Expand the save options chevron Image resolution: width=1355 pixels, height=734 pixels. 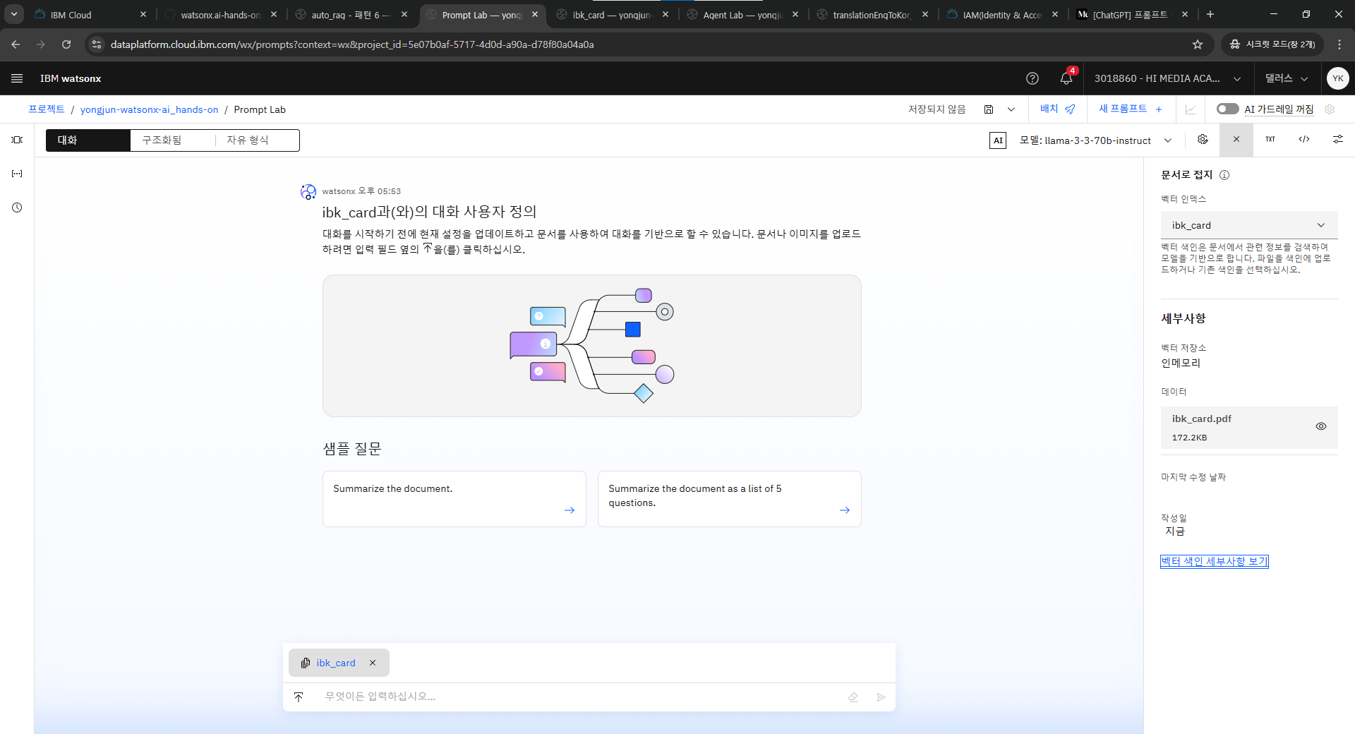[x=1011, y=109]
